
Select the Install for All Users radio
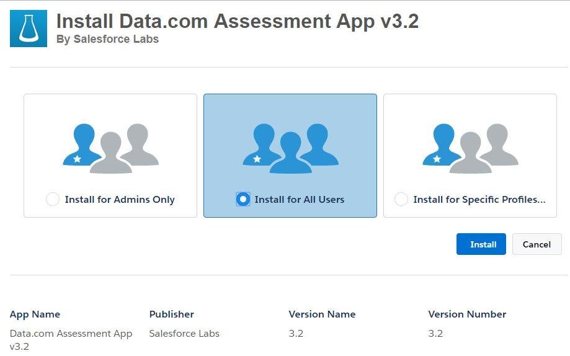click(243, 199)
